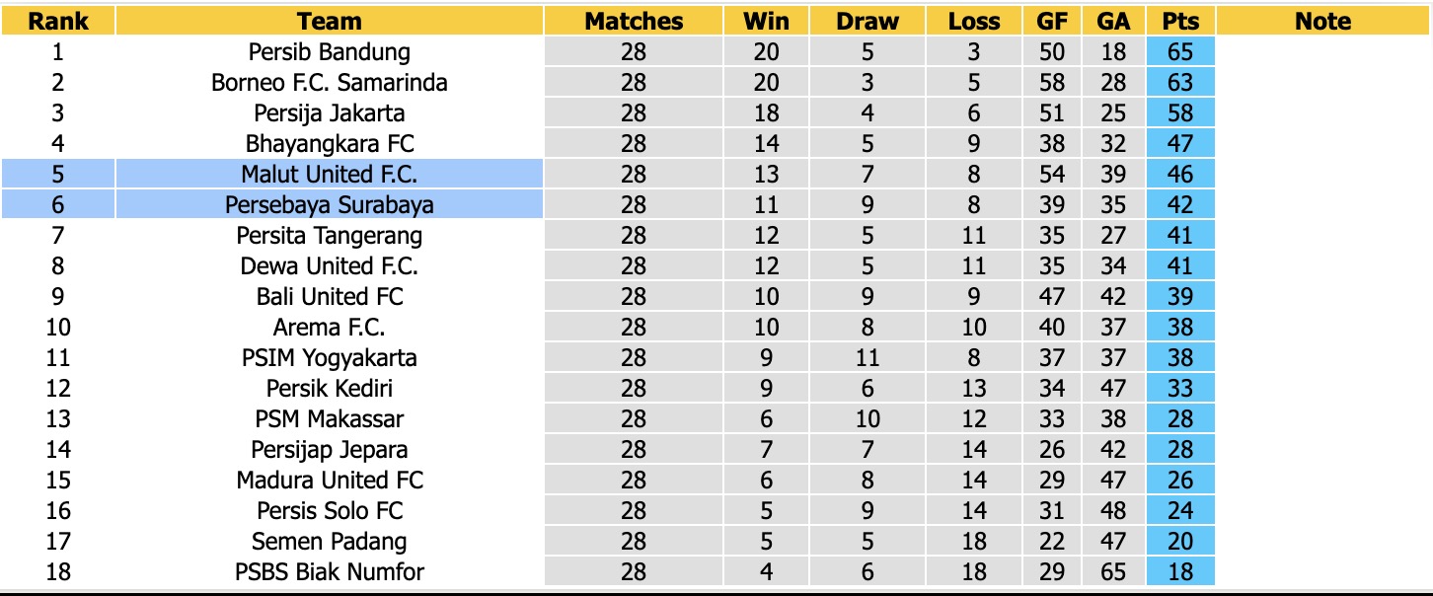Click highlighted Persebaya Surabaya team
1433x596 pixels.
click(x=330, y=205)
